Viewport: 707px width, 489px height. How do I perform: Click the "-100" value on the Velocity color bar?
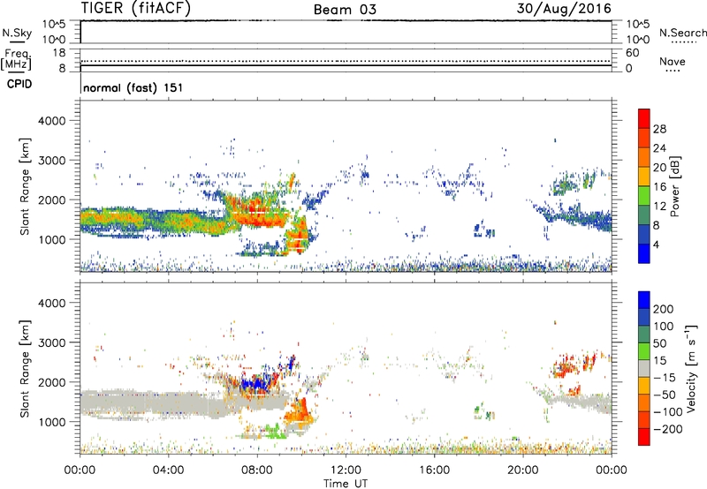[667, 411]
